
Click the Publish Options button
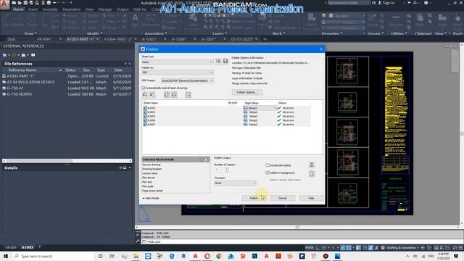[x=247, y=92]
